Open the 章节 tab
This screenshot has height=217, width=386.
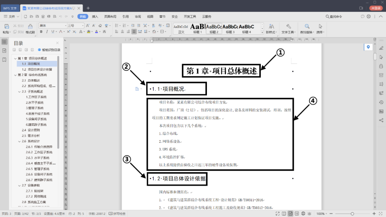pyautogui.click(x=162, y=16)
